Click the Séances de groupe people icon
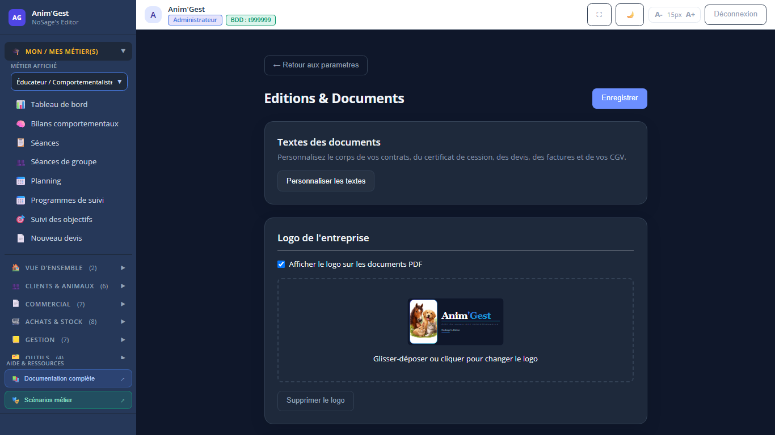Screen dimensions: 775x435 tap(20, 162)
